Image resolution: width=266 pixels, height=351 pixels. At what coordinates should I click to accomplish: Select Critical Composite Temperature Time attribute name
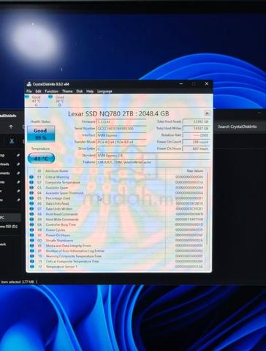coord(72,261)
